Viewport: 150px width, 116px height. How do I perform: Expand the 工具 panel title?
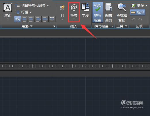(x=122, y=26)
